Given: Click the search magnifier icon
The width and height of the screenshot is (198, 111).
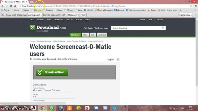Looking at the screenshot, I should click(x=163, y=28).
